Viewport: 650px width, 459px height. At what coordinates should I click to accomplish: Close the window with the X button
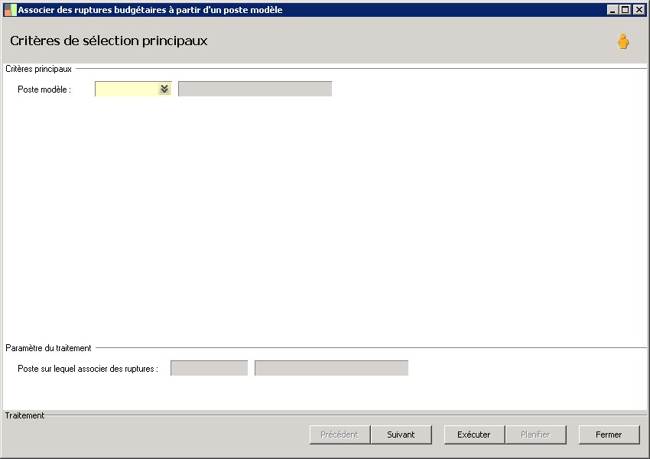639,9
